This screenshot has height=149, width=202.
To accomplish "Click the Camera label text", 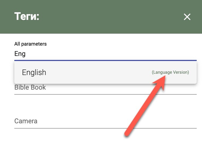I will click(26, 121).
